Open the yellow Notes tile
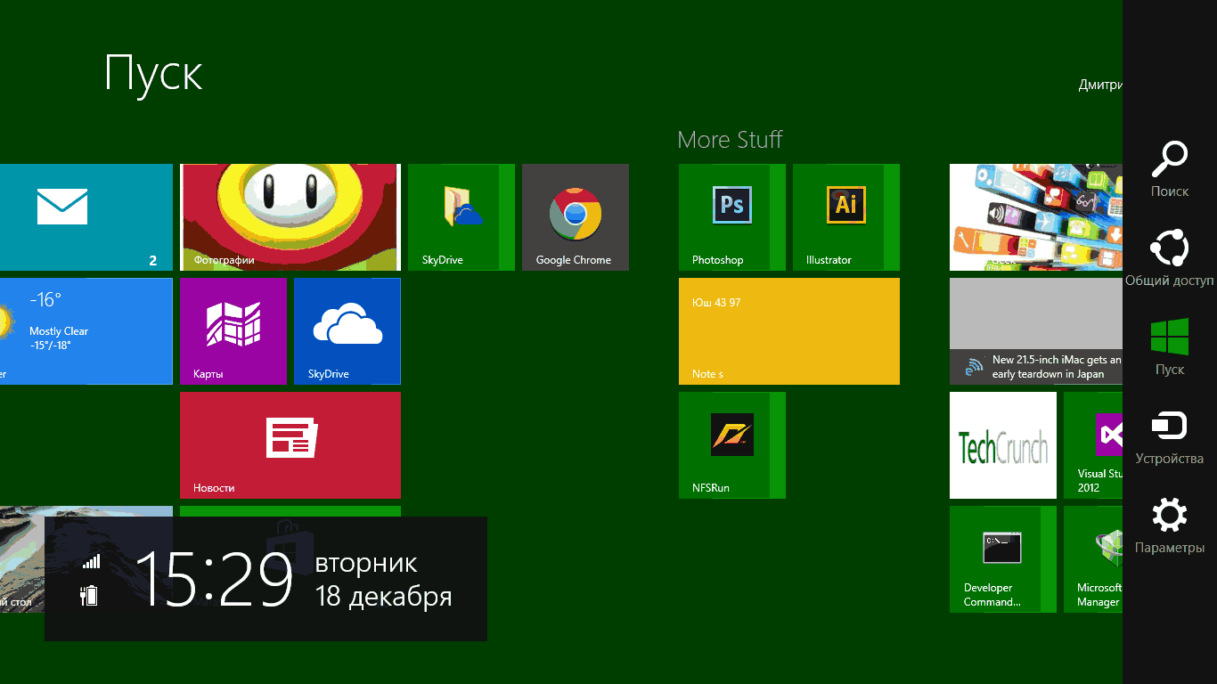The image size is (1217, 684). [789, 331]
